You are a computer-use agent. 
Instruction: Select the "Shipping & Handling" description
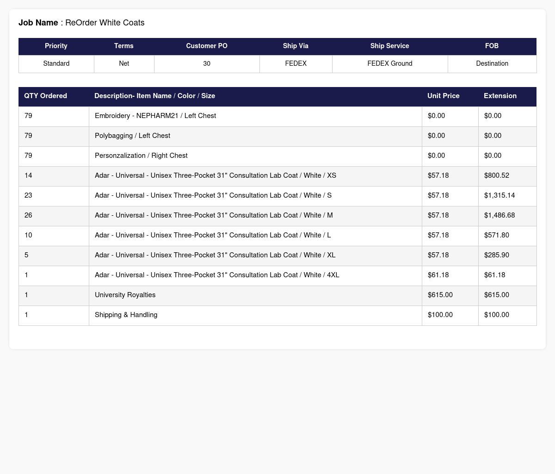[x=126, y=315]
